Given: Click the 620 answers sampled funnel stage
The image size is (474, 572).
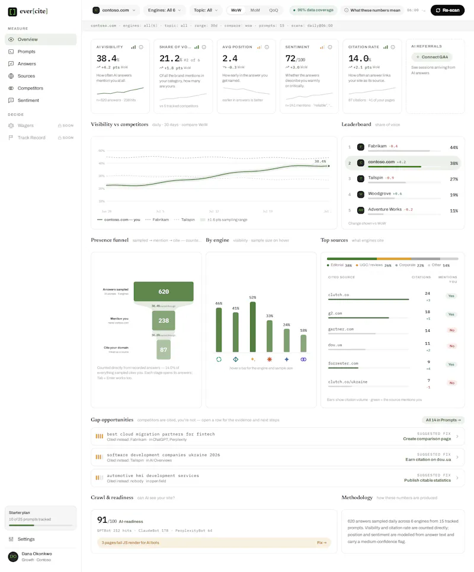Looking at the screenshot, I should point(164,291).
